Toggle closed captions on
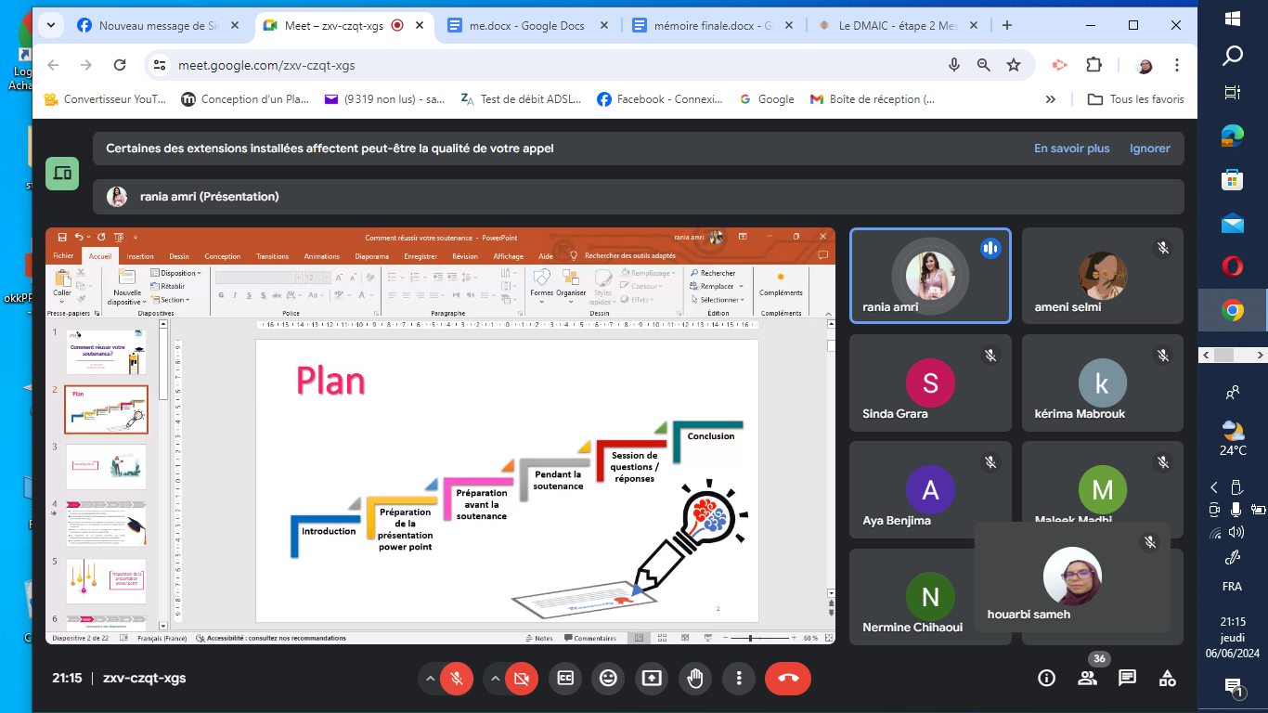1268x713 pixels. coord(564,679)
